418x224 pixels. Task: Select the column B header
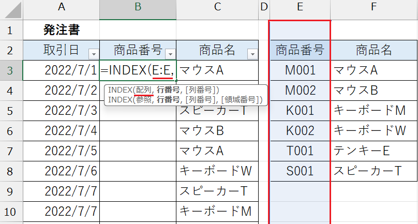[x=138, y=7]
